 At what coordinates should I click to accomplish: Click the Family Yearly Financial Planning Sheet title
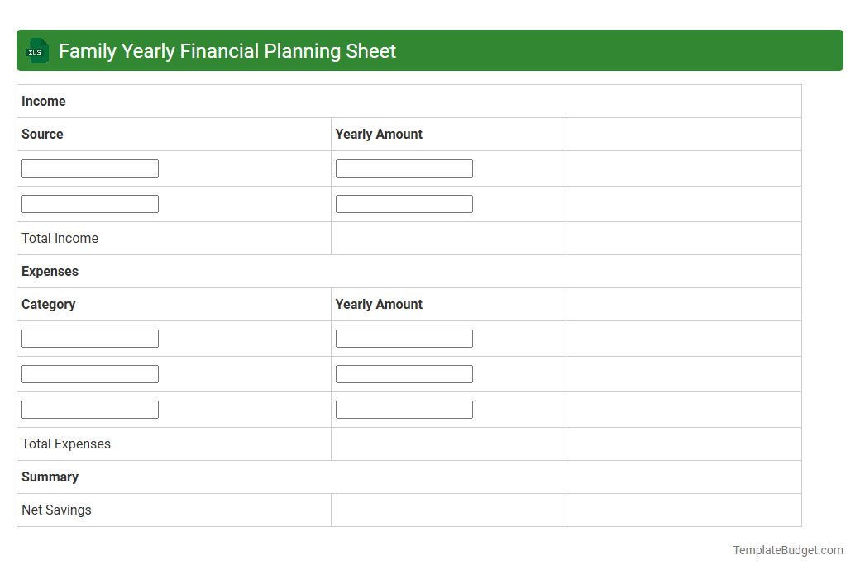pos(227,50)
